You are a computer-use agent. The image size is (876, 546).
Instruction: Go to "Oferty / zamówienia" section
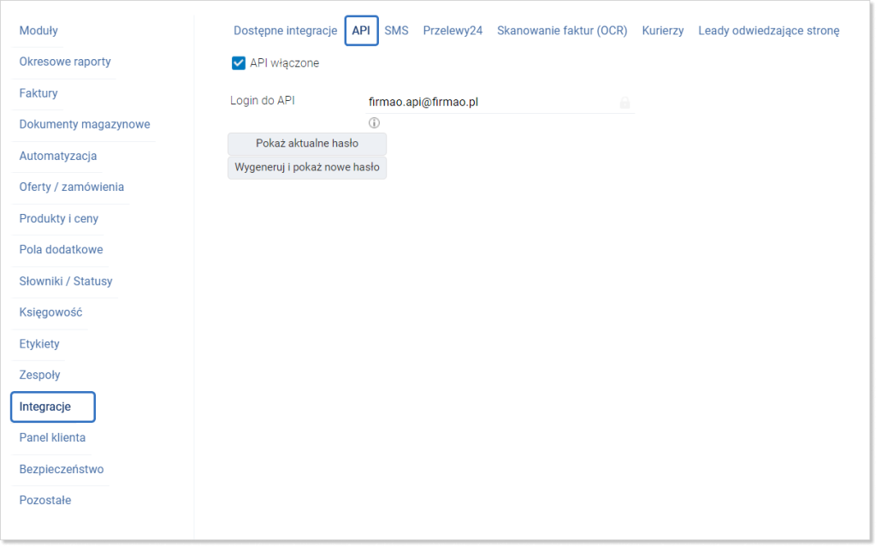click(72, 187)
